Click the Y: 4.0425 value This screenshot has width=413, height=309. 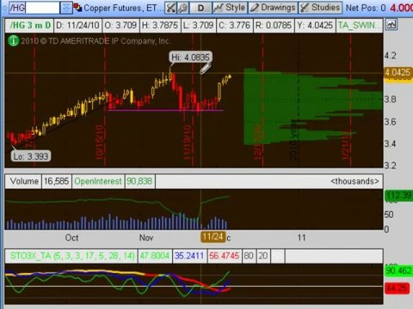(315, 25)
